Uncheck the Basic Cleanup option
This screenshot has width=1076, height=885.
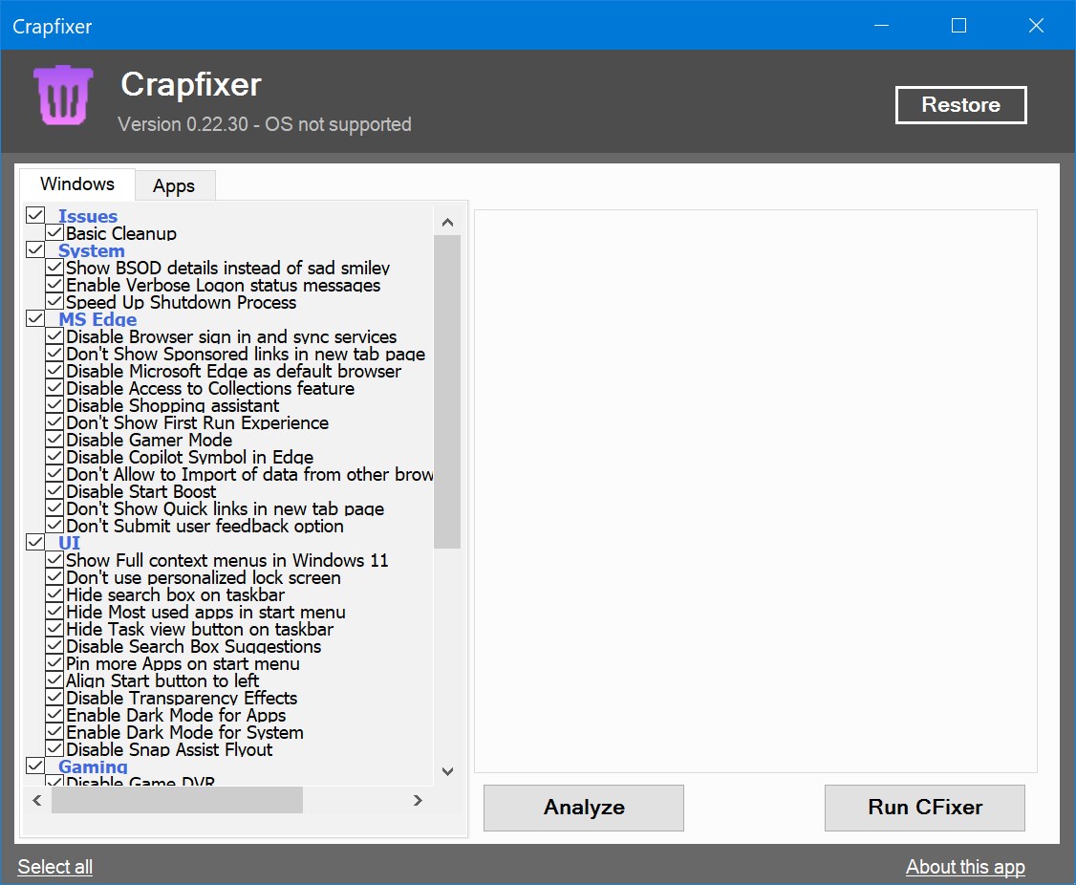(54, 233)
